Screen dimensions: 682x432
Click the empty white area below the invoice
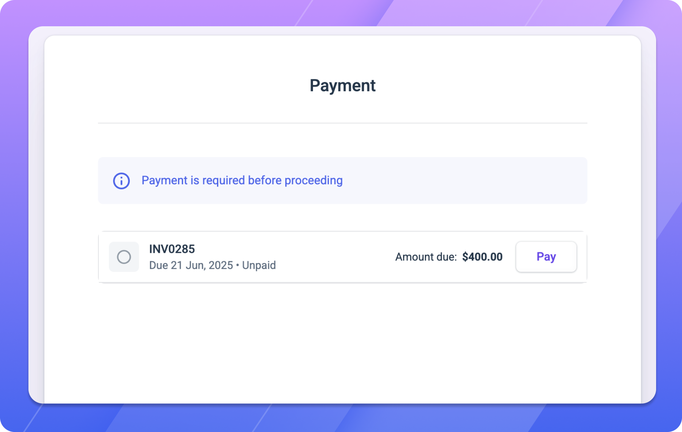tap(342, 336)
